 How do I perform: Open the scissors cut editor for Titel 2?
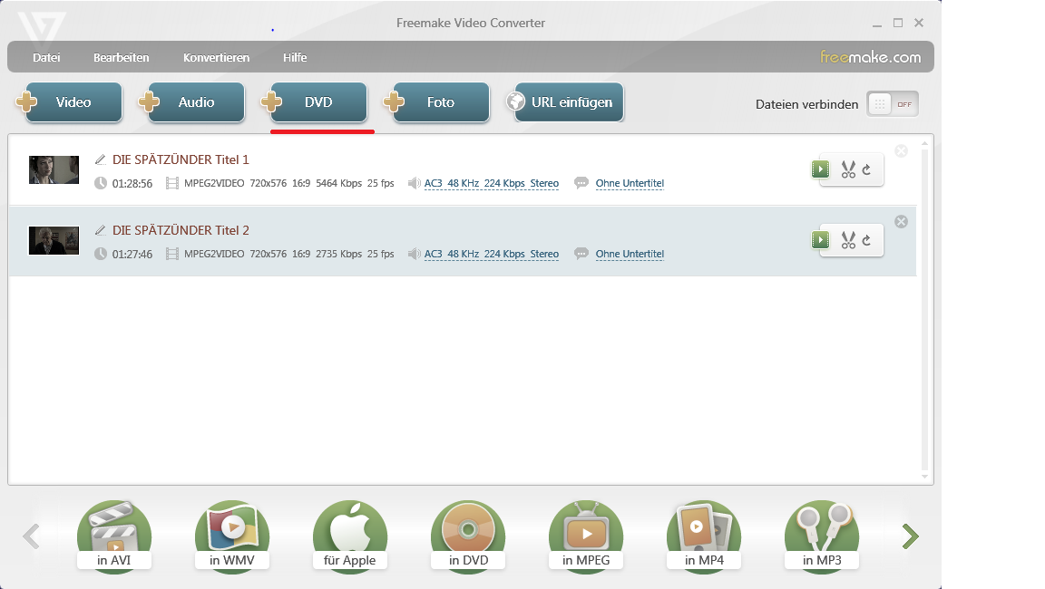pos(848,240)
